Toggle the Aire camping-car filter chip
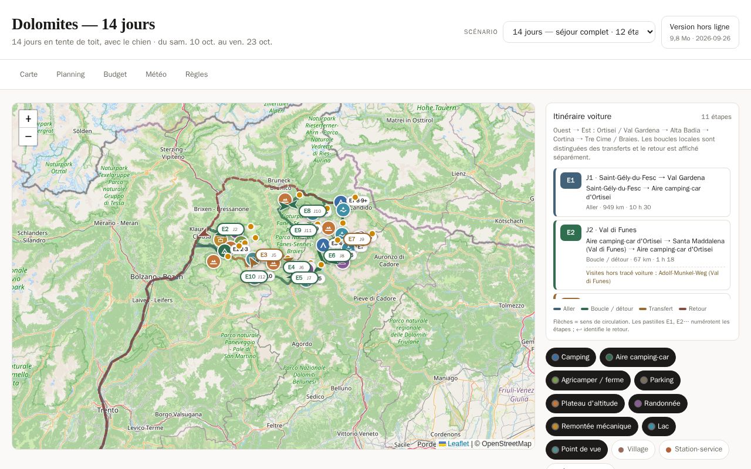Screen dimensions: 751x469 pos(638,357)
